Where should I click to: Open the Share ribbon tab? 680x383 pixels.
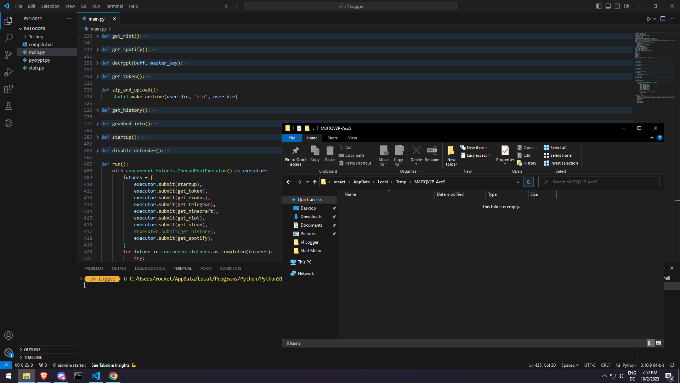(x=333, y=138)
